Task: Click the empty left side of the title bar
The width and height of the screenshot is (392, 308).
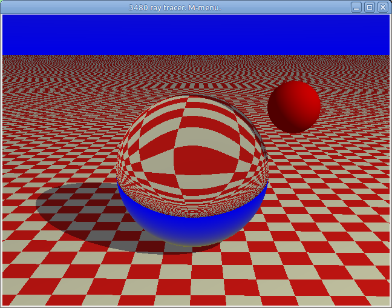Action: 60,7
